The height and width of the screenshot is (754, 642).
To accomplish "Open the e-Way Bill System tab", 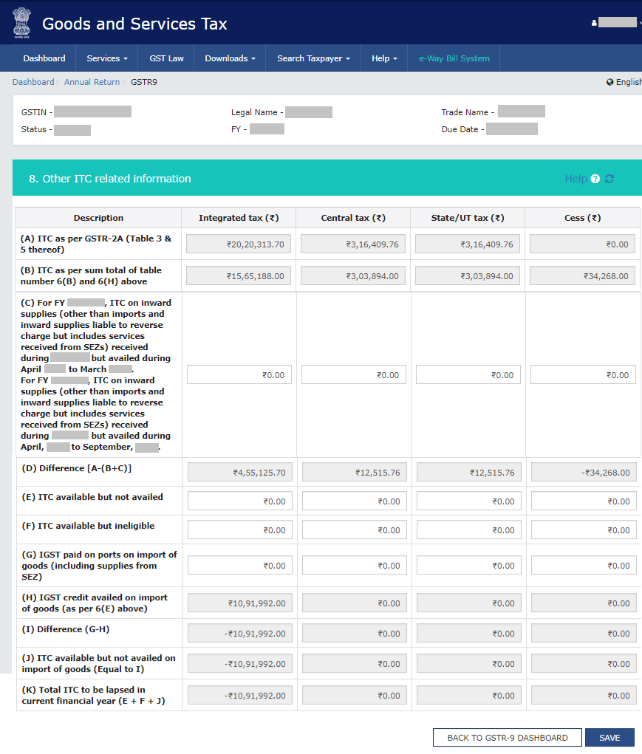I will pos(454,58).
